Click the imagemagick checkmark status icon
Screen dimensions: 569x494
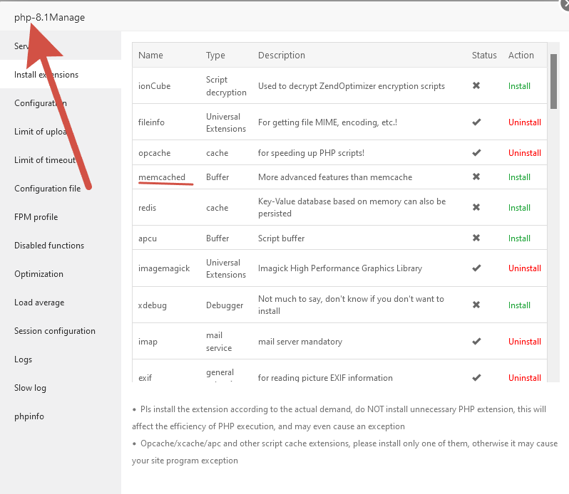[476, 268]
